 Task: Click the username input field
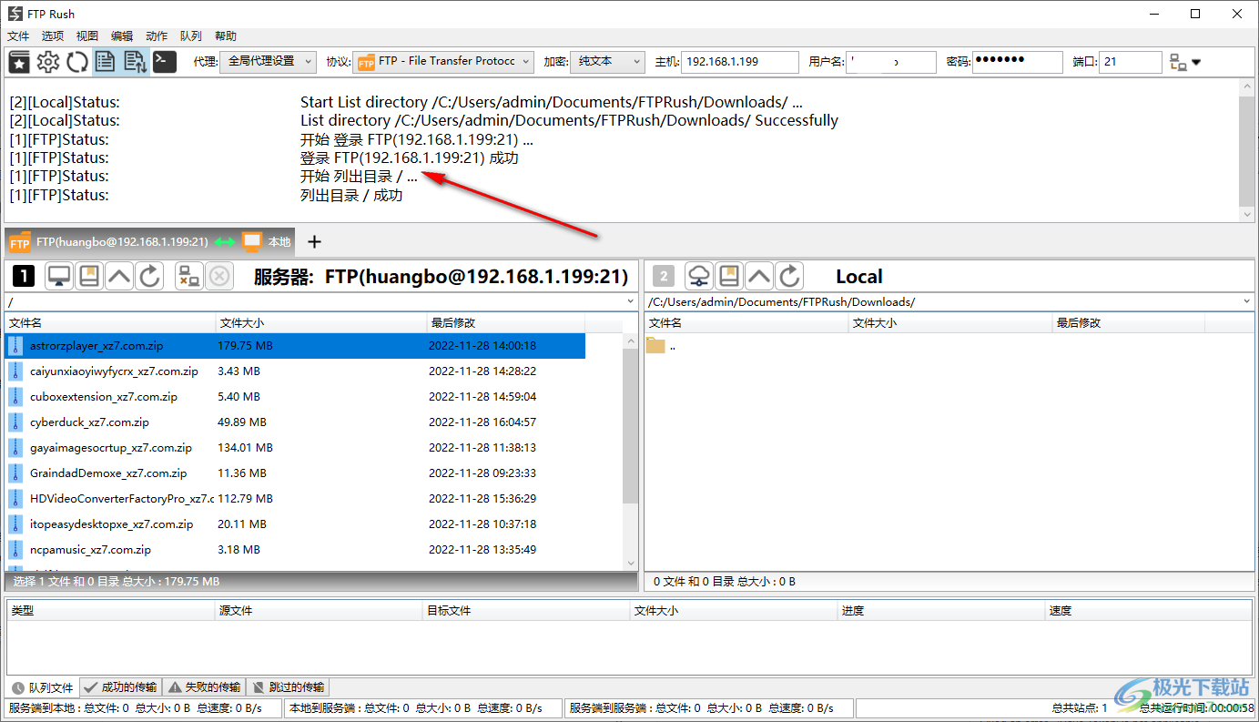click(890, 62)
